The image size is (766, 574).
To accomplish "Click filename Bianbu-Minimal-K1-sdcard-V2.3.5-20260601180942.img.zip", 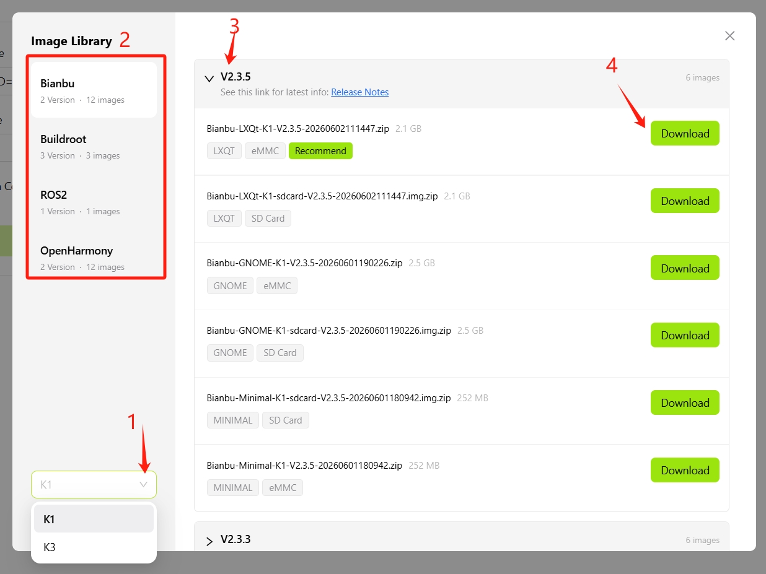I will click(x=329, y=398).
